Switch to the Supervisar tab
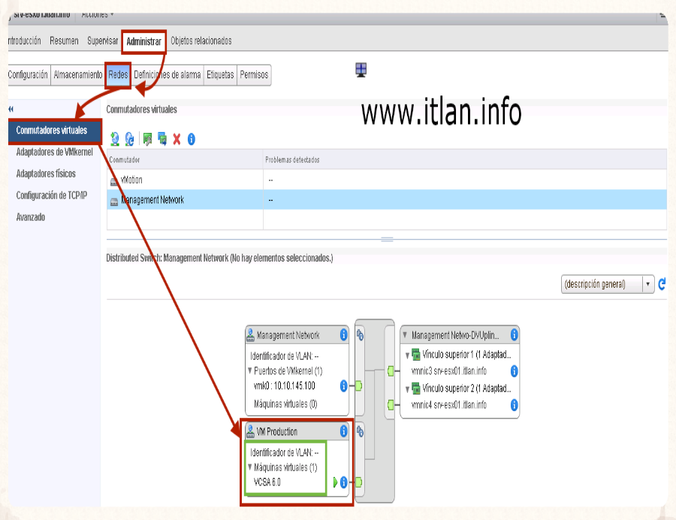 click(x=102, y=41)
